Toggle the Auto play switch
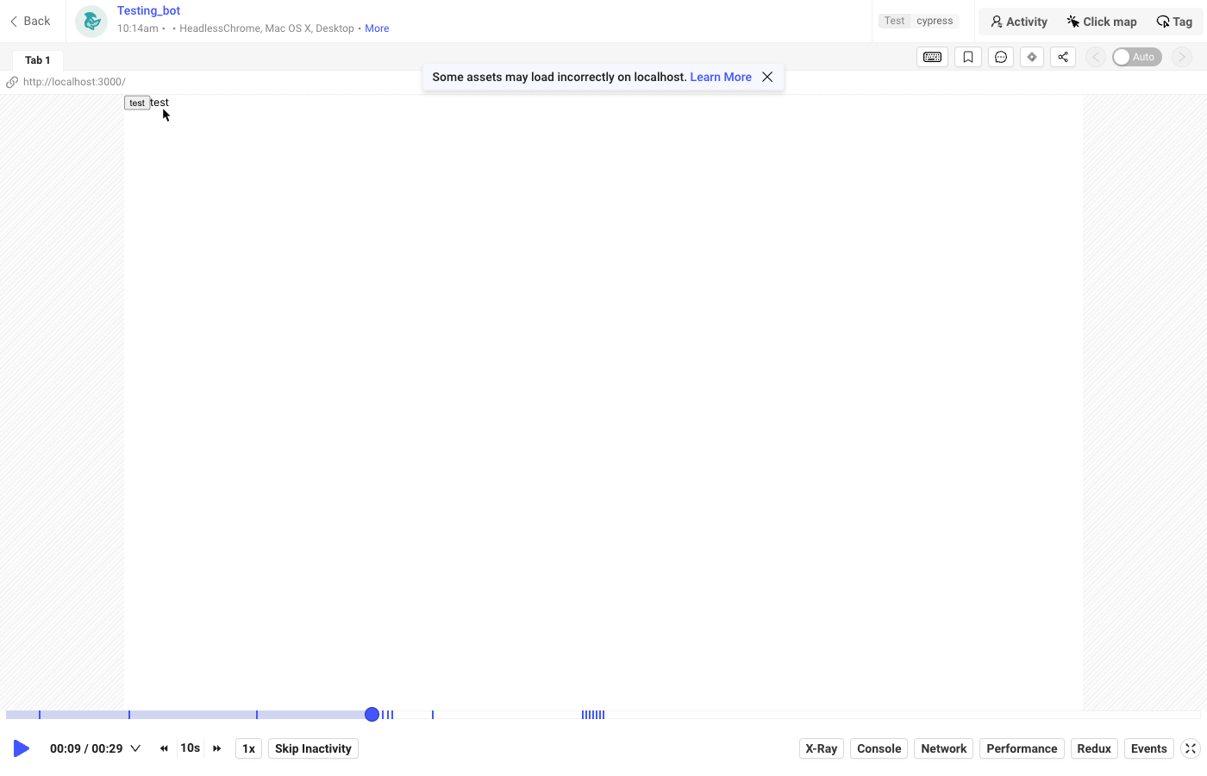1207x776 pixels. click(1136, 57)
